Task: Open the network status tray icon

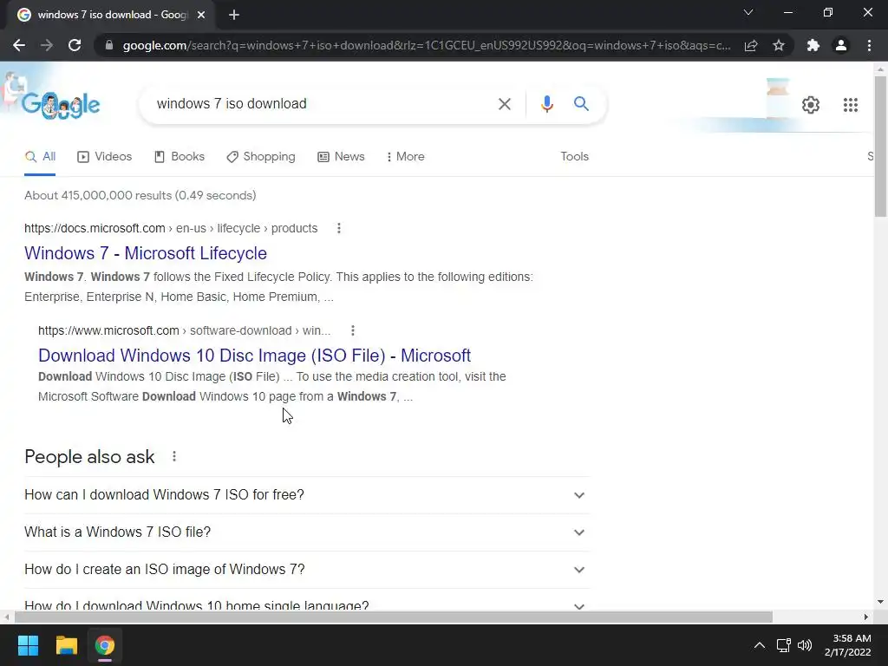Action: 783,645
